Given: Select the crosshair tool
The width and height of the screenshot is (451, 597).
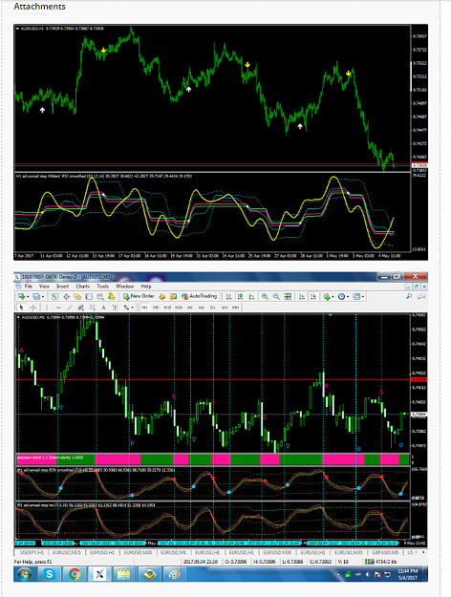Looking at the screenshot, I should click(x=33, y=308).
